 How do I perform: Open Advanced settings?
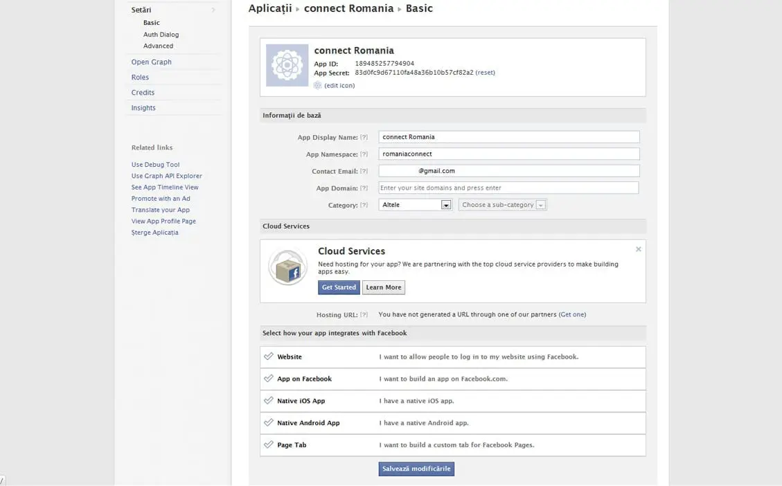click(158, 46)
